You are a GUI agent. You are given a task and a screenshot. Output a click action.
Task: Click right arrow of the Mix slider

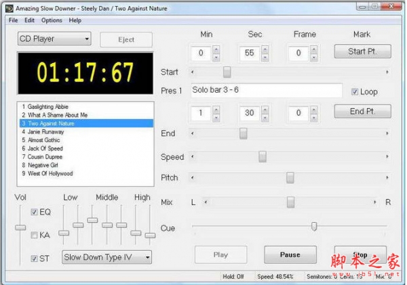374,202
